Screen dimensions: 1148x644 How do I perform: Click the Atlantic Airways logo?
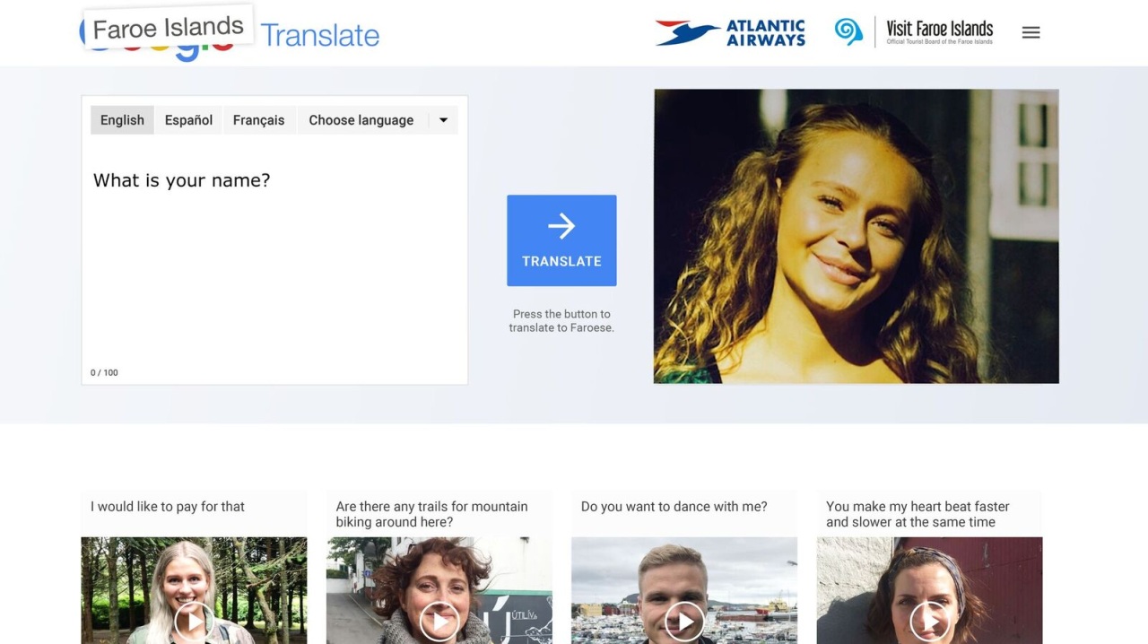point(730,32)
